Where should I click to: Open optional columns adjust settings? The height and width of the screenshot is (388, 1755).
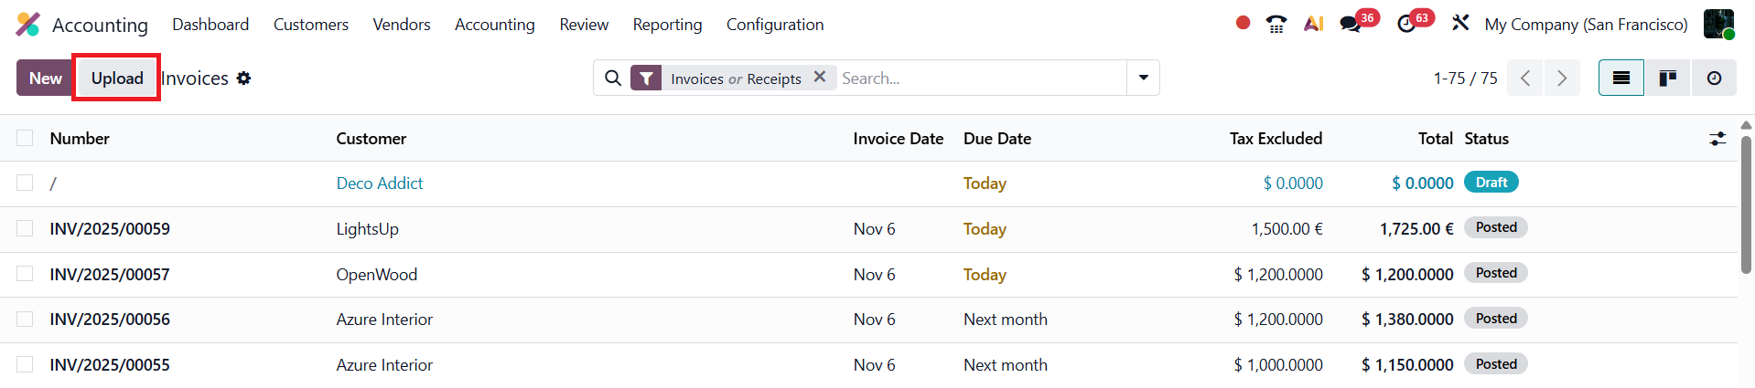tap(1717, 139)
